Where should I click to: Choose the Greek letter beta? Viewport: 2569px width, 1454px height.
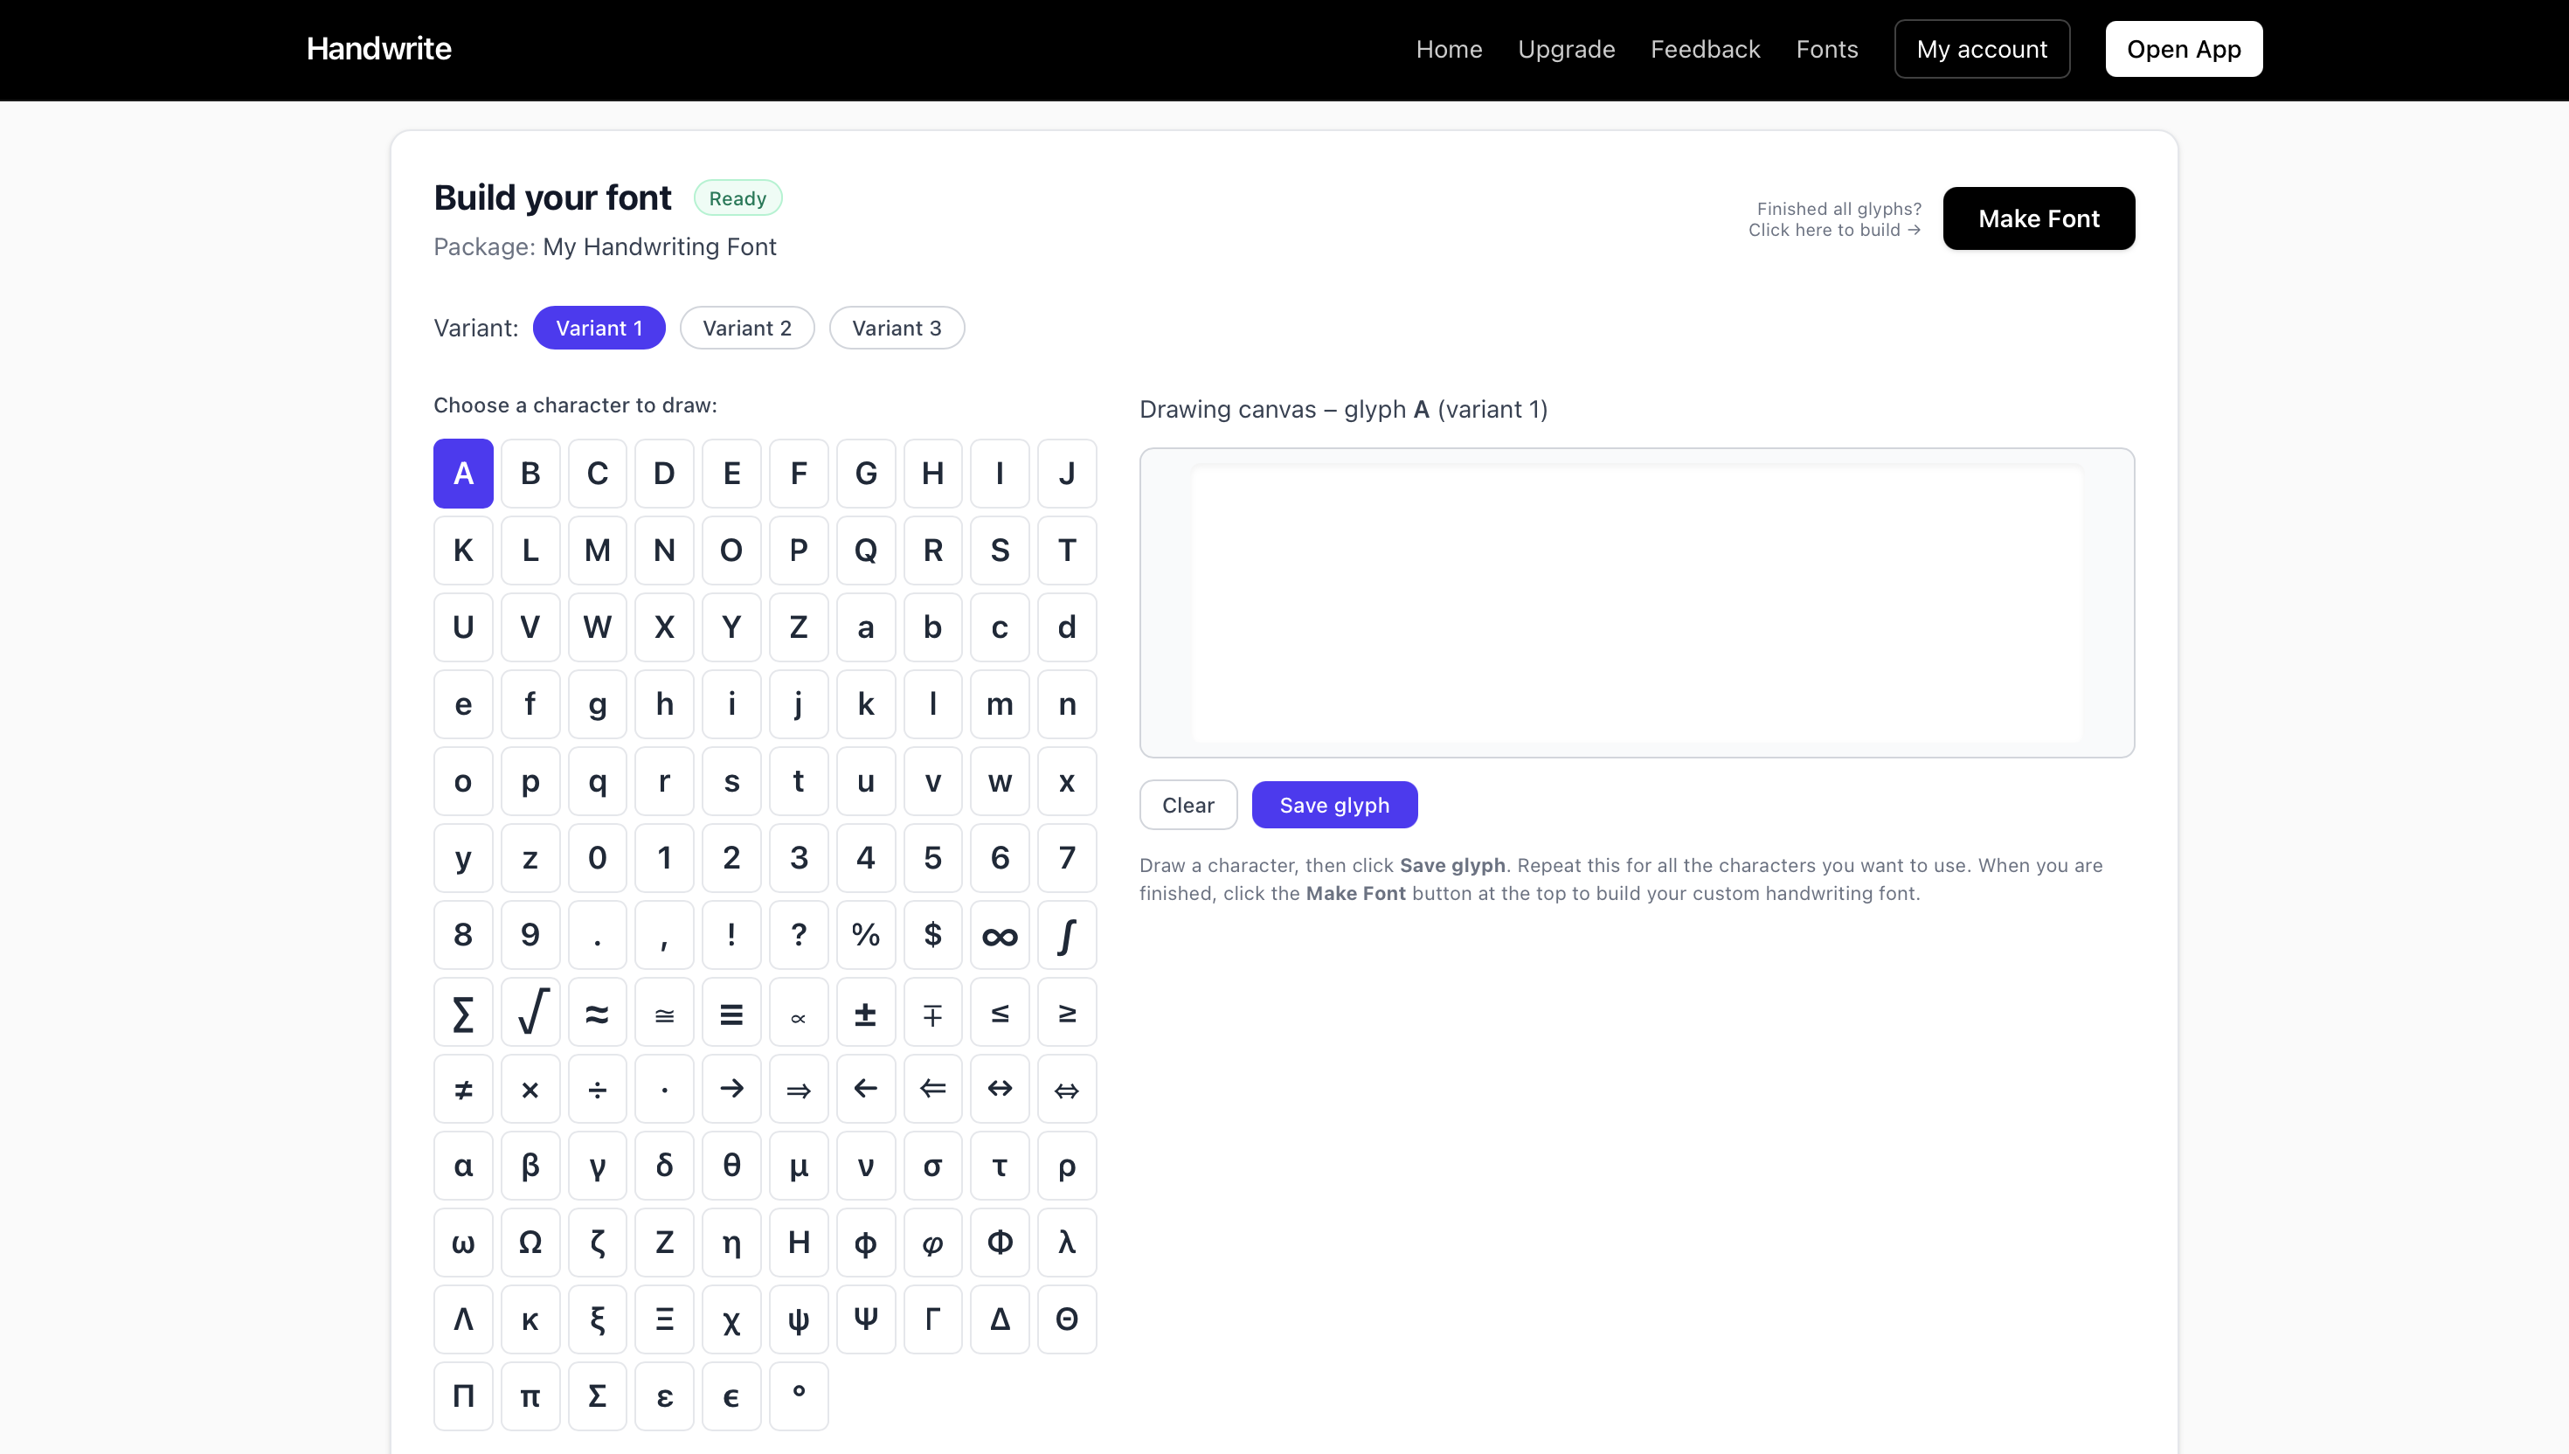[x=530, y=1166]
